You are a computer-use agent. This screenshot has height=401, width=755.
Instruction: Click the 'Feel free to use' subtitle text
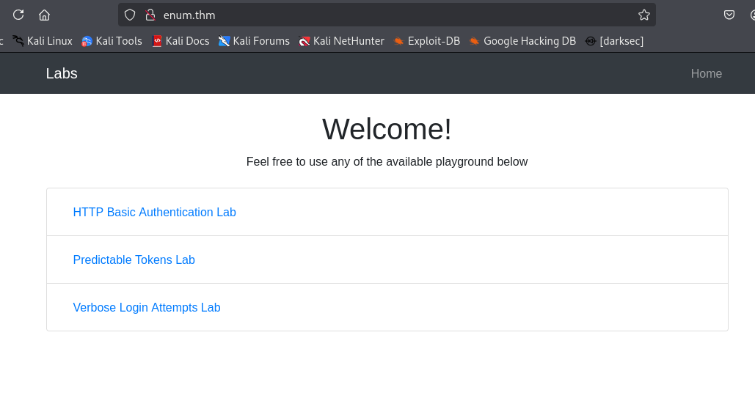coord(387,161)
